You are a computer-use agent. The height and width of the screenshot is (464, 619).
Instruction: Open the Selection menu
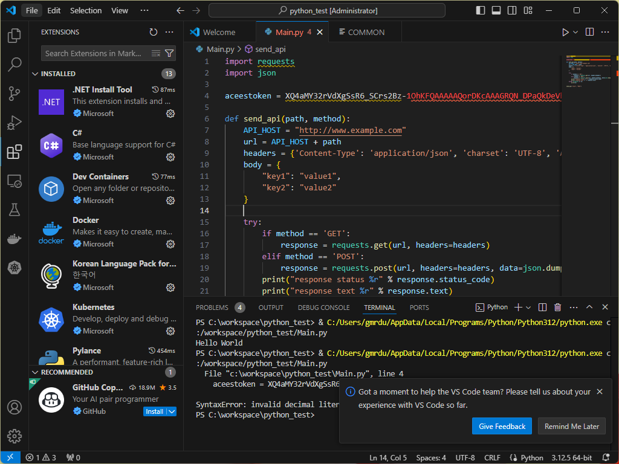pyautogui.click(x=86, y=11)
